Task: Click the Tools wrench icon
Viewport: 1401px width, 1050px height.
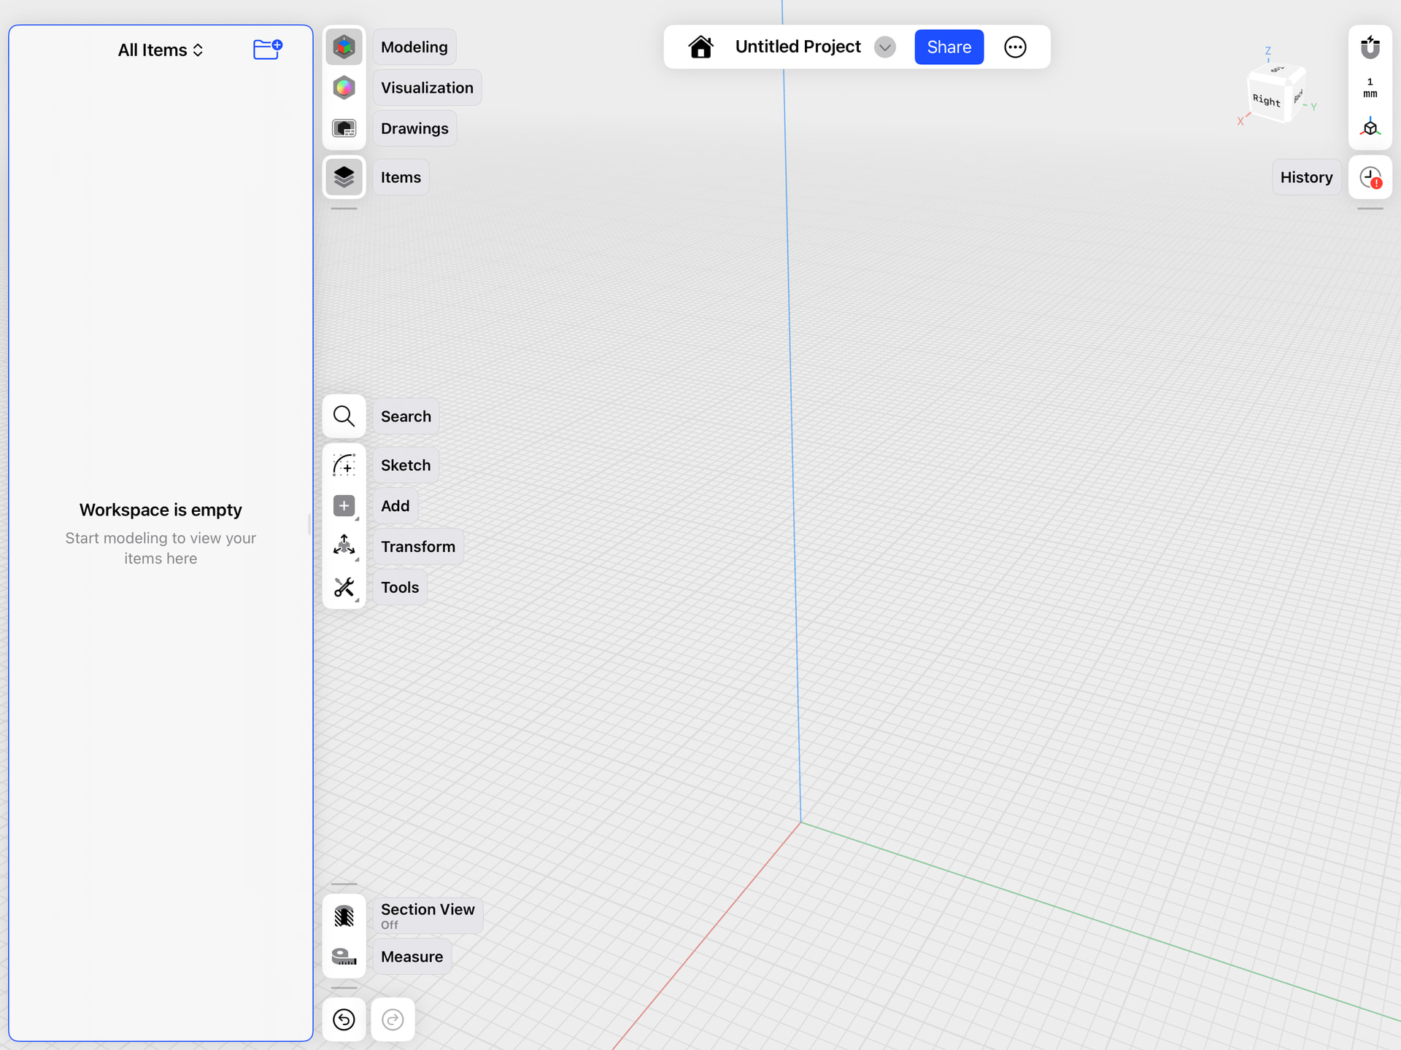Action: [x=344, y=587]
